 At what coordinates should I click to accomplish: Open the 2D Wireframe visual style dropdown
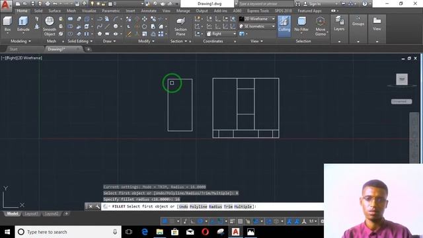[x=257, y=19]
